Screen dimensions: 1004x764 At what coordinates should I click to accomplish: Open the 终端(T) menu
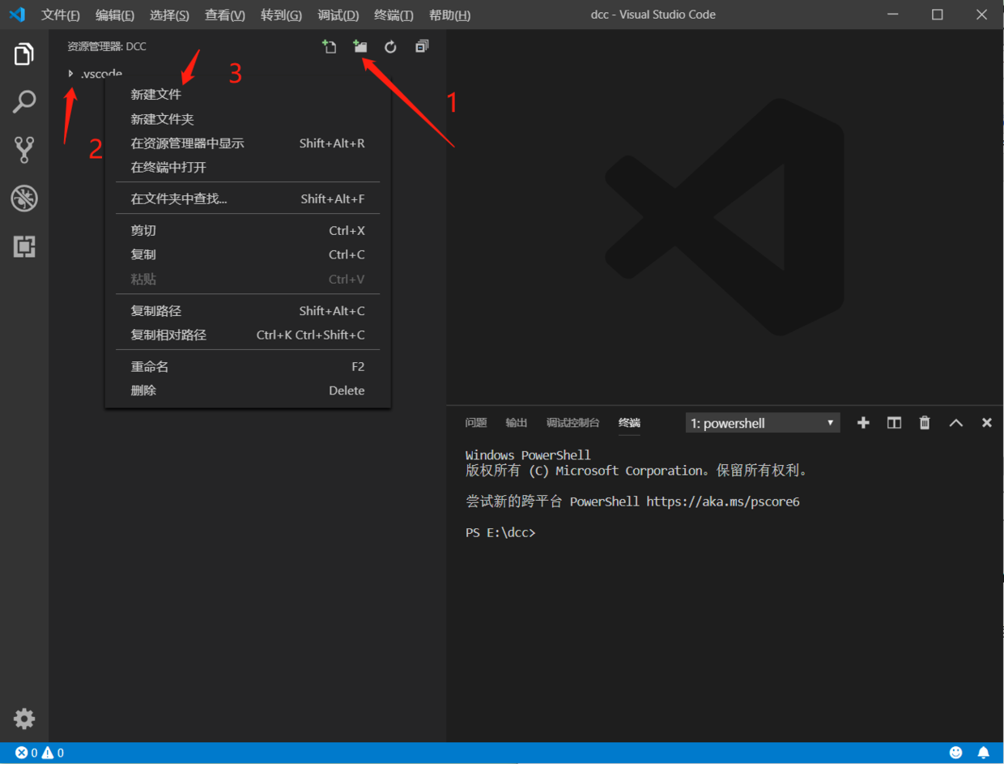[394, 15]
